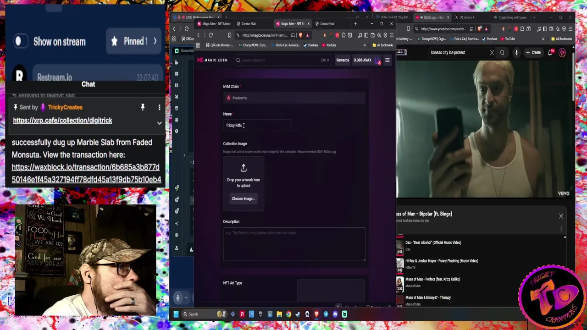Open the YouTube bookmark in Magic Eden window
This screenshot has height=330, width=587.
coord(329,45)
